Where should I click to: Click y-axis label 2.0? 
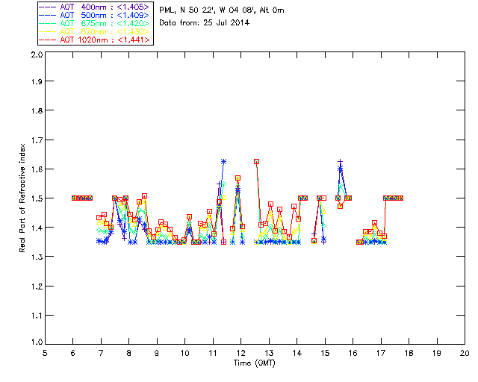(37, 54)
